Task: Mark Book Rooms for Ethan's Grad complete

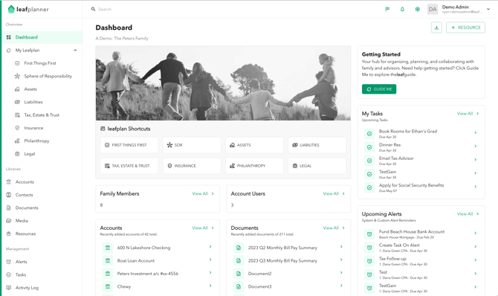Action: (x=369, y=134)
